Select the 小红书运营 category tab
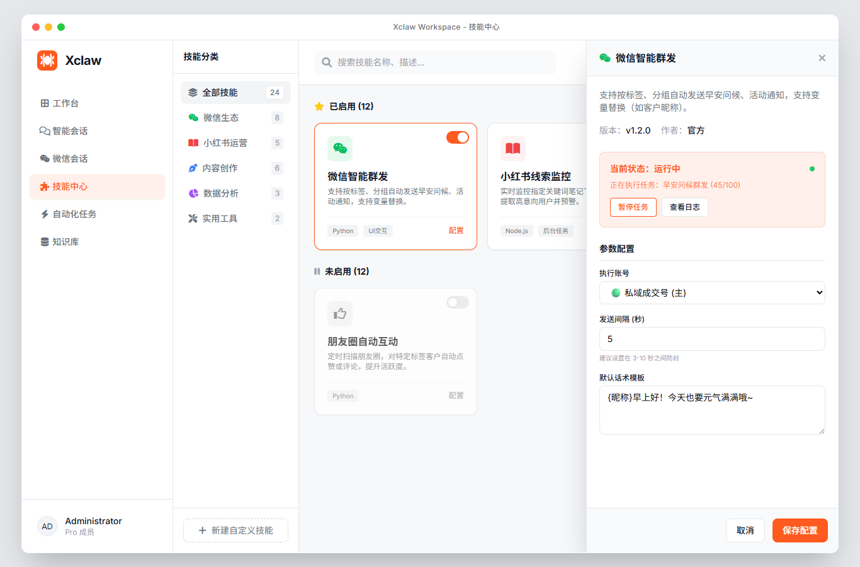This screenshot has height=567, width=860. pyautogui.click(x=235, y=142)
